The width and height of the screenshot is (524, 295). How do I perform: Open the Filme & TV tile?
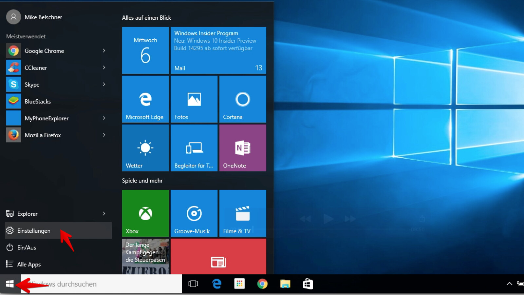pyautogui.click(x=243, y=213)
